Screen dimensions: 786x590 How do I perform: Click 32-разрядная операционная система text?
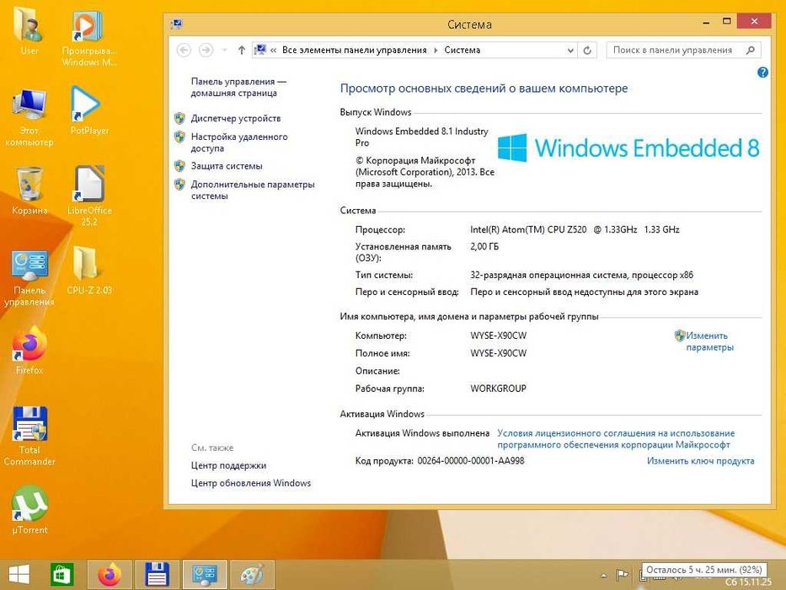(x=548, y=275)
